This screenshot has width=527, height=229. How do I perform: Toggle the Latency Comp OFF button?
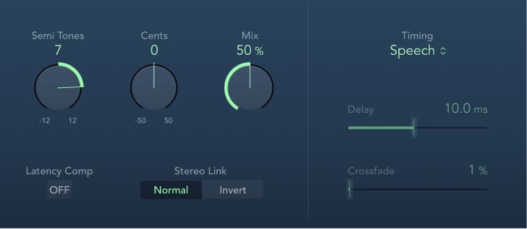point(59,190)
